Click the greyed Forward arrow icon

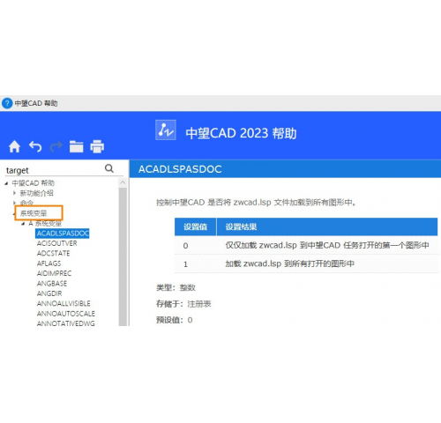[56, 146]
